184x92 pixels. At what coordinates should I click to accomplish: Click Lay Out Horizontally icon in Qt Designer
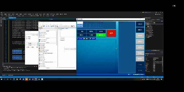click(60, 26)
